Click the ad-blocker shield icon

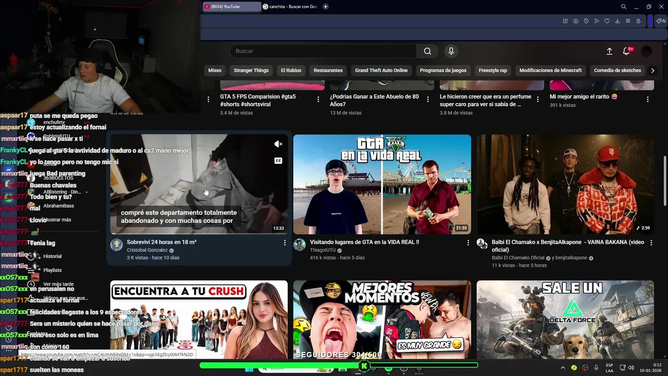pyautogui.click(x=586, y=21)
